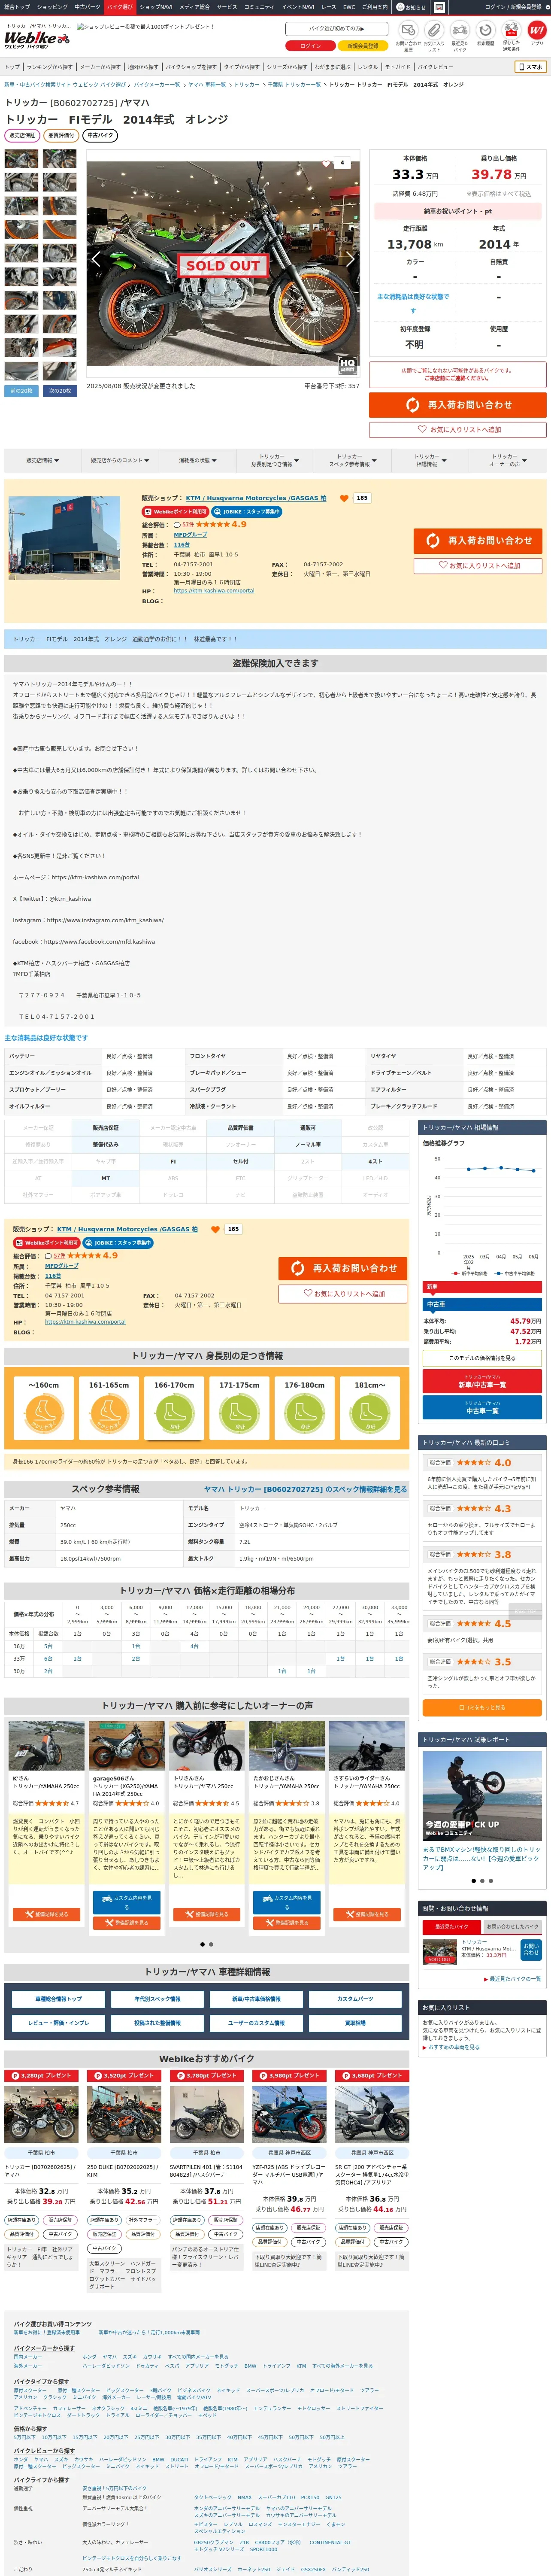
Task: Click the スマホ view switch icon
Action: click(x=530, y=67)
